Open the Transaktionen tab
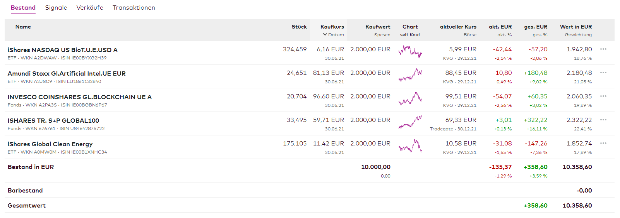Image resolution: width=620 pixels, height=218 pixels. click(134, 8)
